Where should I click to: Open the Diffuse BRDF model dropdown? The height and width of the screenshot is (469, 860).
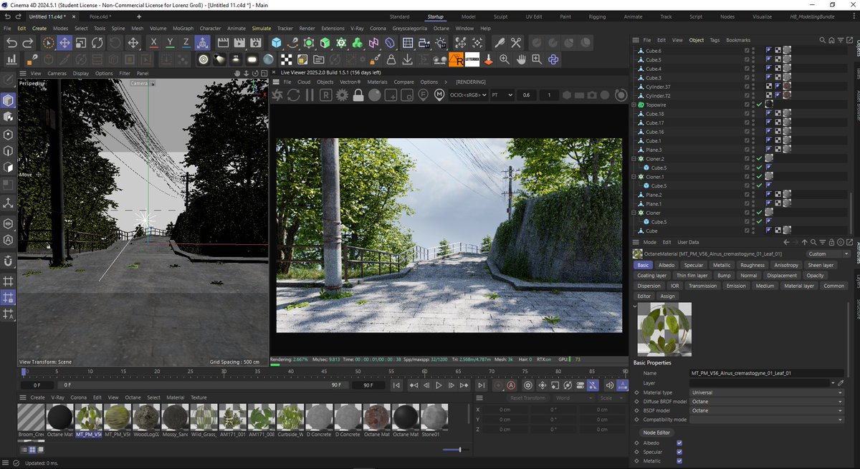point(767,402)
